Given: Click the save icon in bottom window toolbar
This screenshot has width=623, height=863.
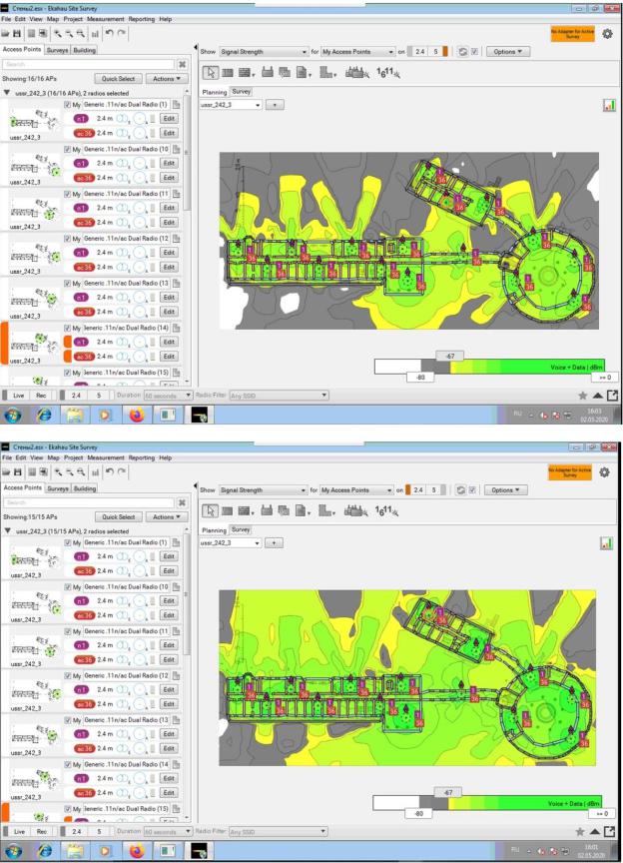Looking at the screenshot, I should pos(17,471).
